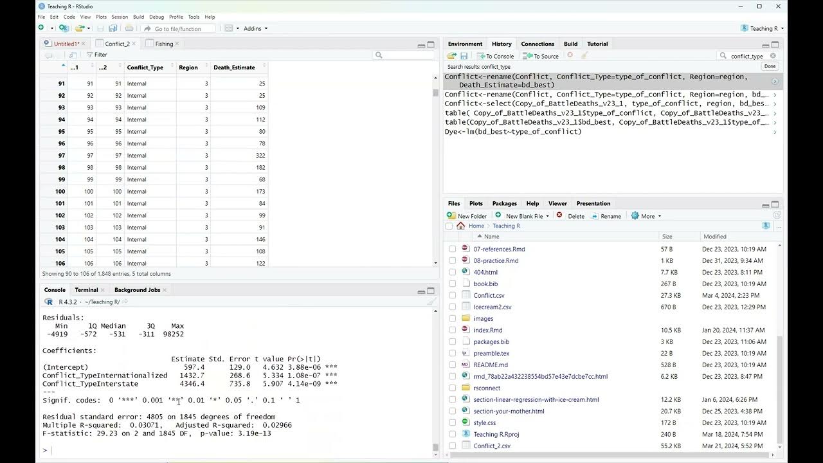The width and height of the screenshot is (823, 463).
Task: Check the box for packages.bib
Action: point(452,341)
